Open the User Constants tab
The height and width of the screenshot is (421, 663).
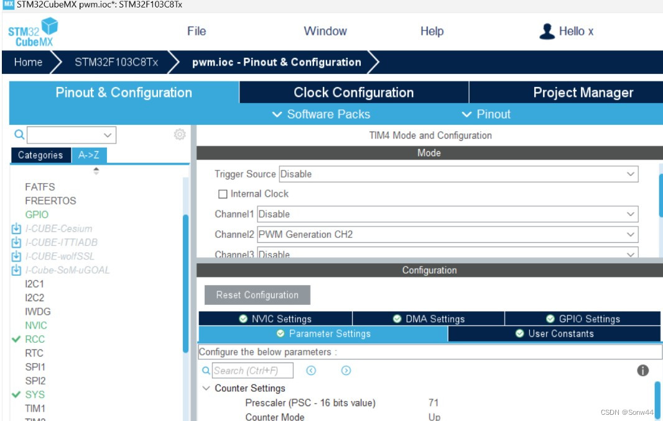tap(554, 333)
